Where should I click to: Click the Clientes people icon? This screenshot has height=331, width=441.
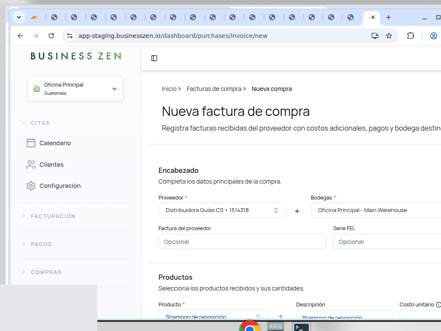pos(31,165)
